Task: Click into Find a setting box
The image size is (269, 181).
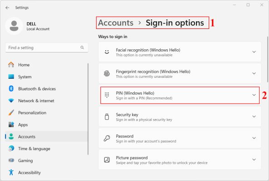Action: [47, 48]
